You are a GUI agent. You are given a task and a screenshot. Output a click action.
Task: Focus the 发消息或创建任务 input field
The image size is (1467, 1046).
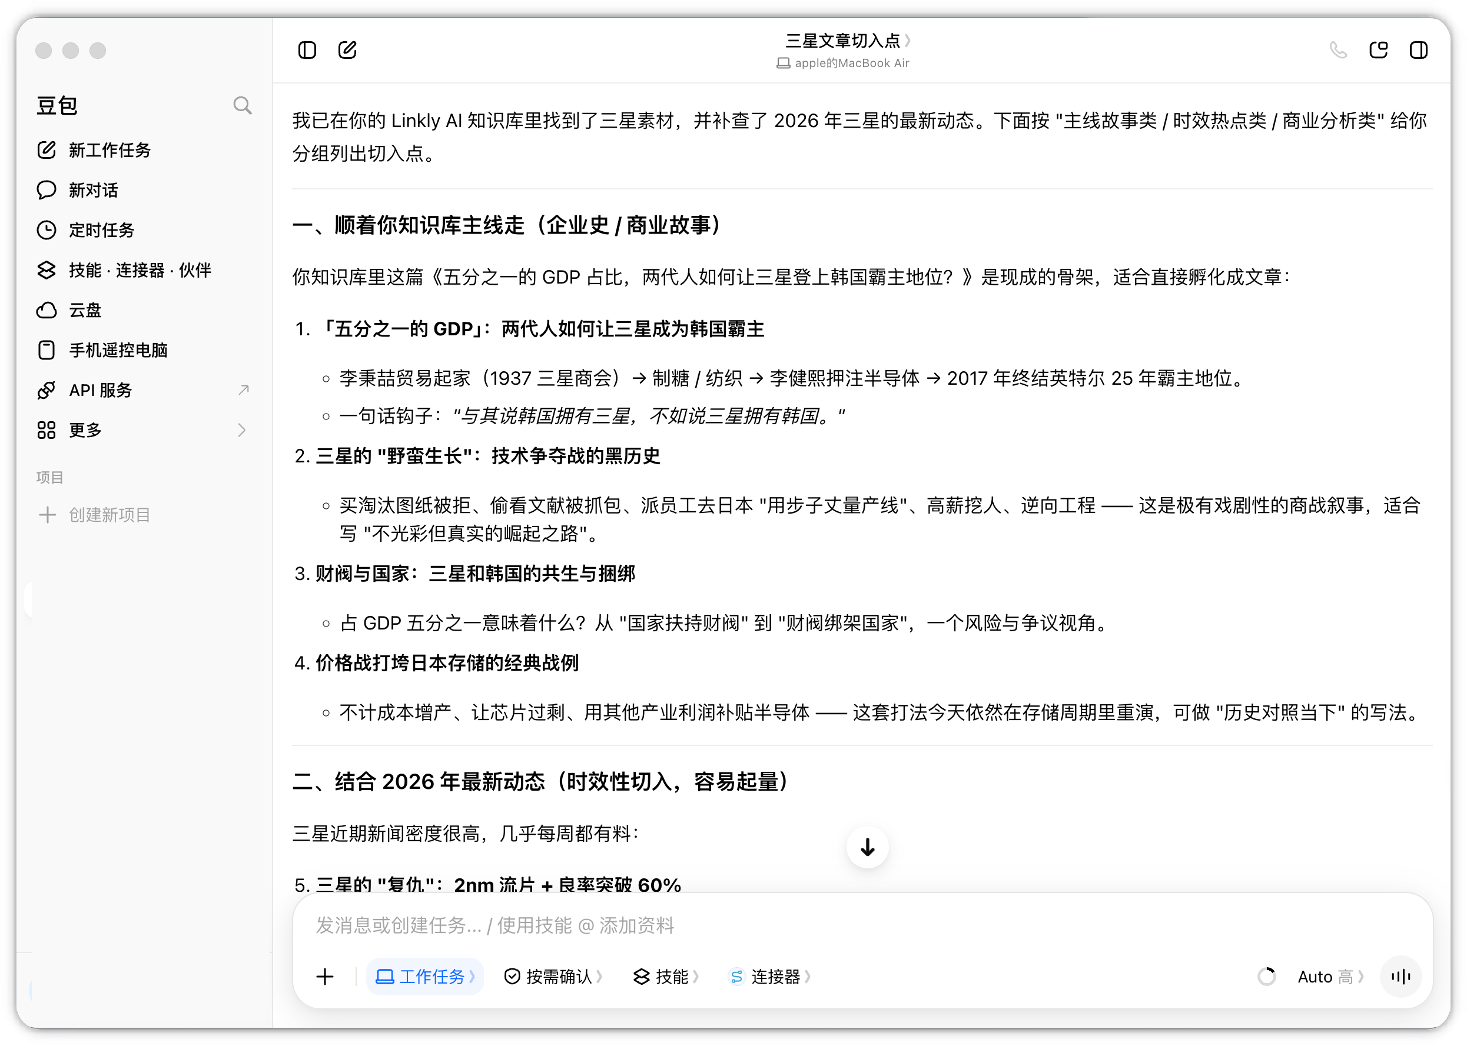tap(862, 925)
